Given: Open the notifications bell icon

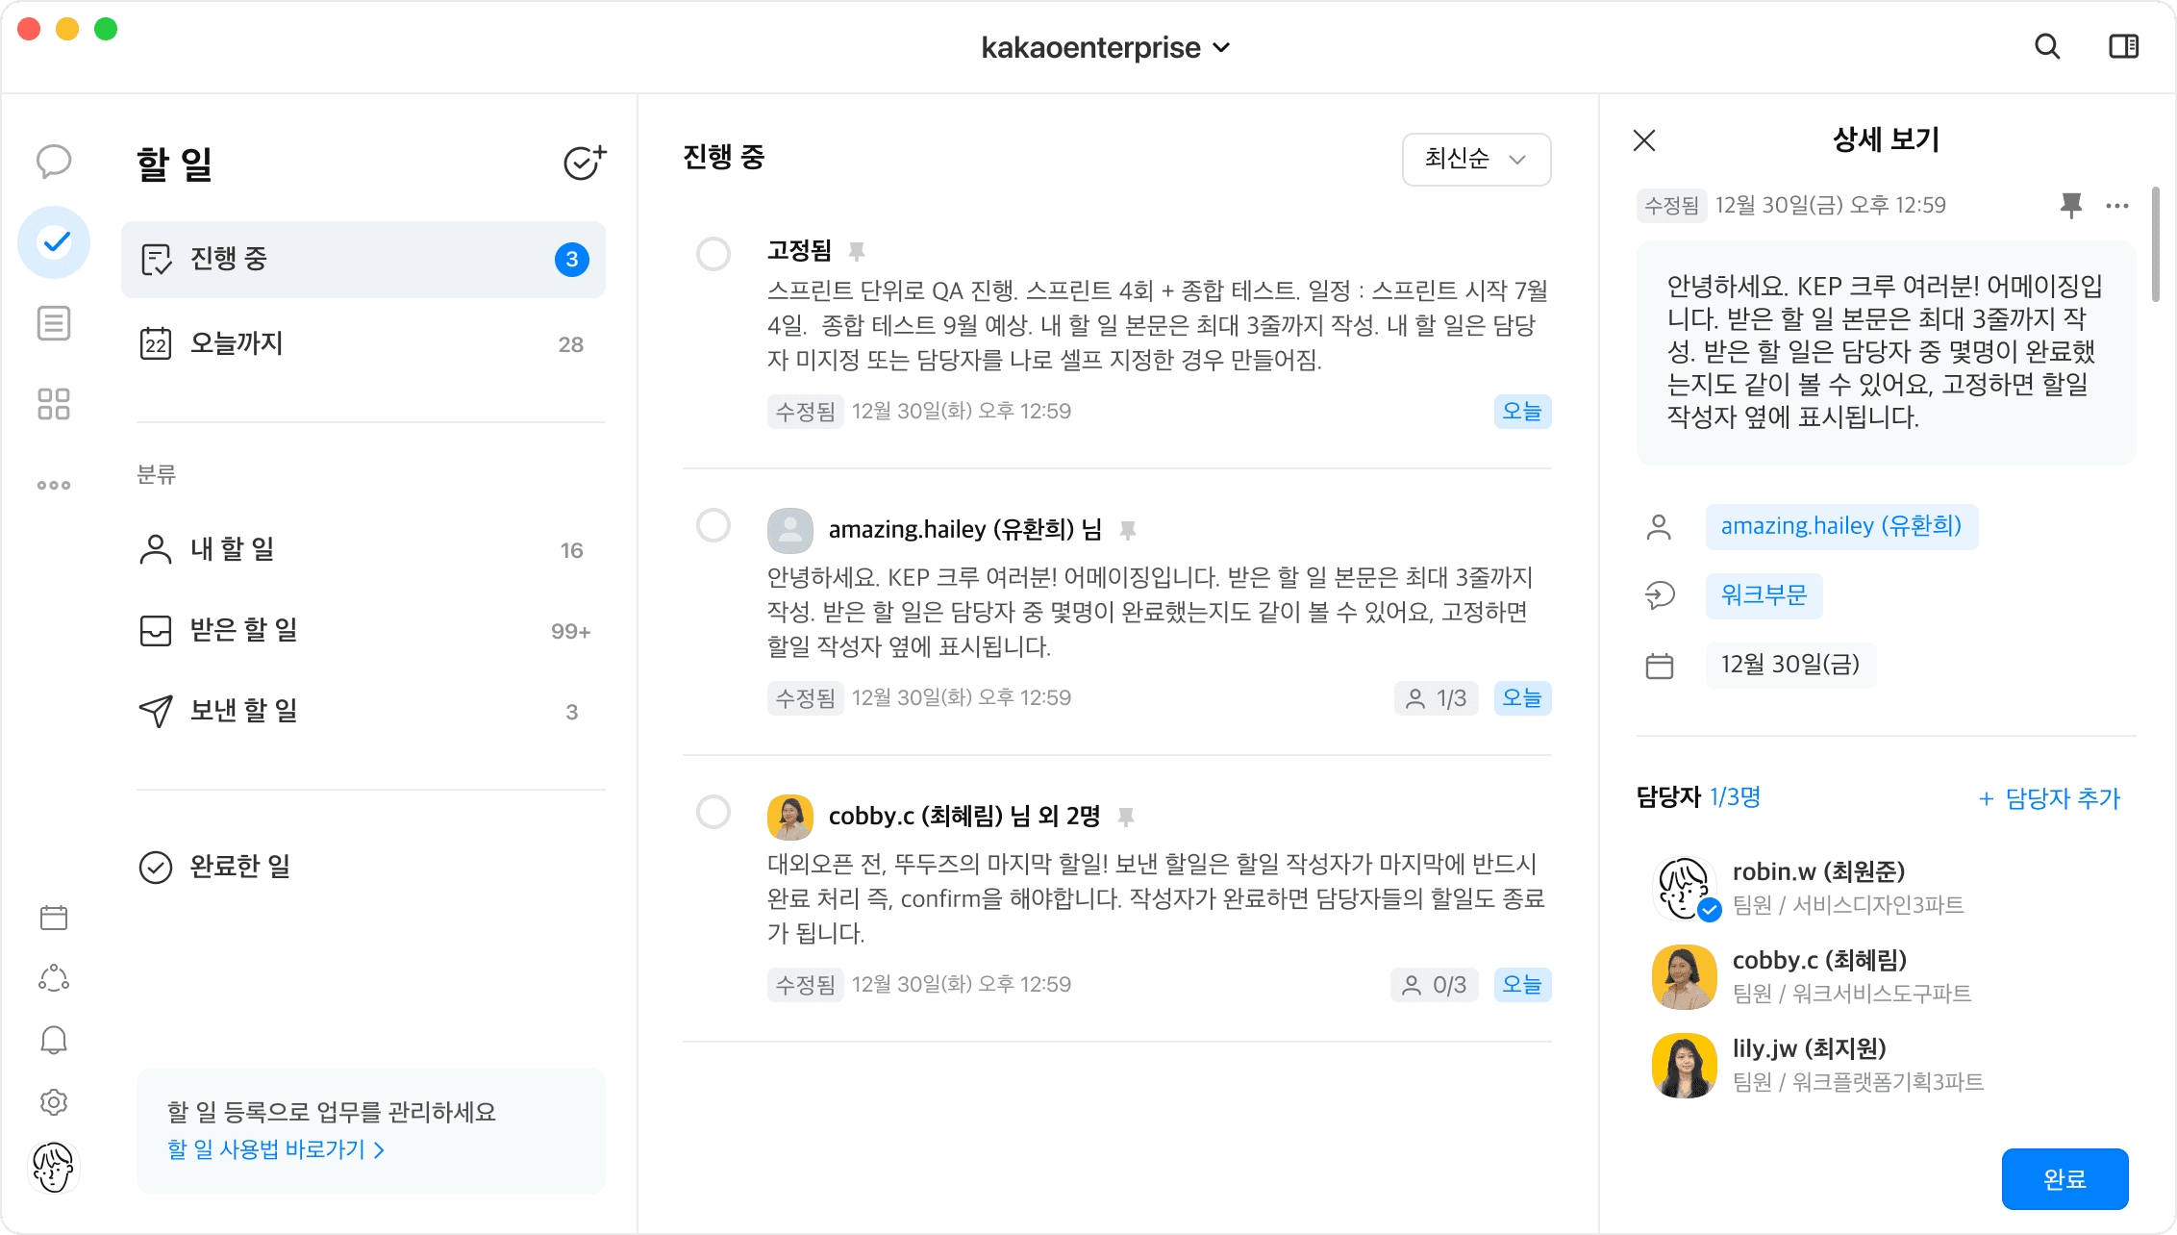Looking at the screenshot, I should coord(54,1040).
